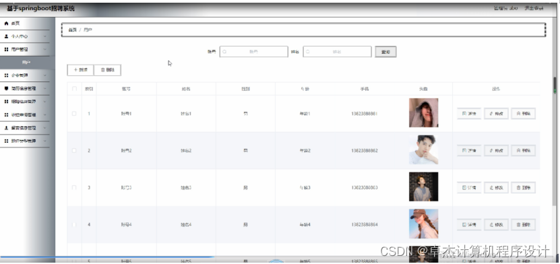Check the checkbox for row 3

point(74,188)
